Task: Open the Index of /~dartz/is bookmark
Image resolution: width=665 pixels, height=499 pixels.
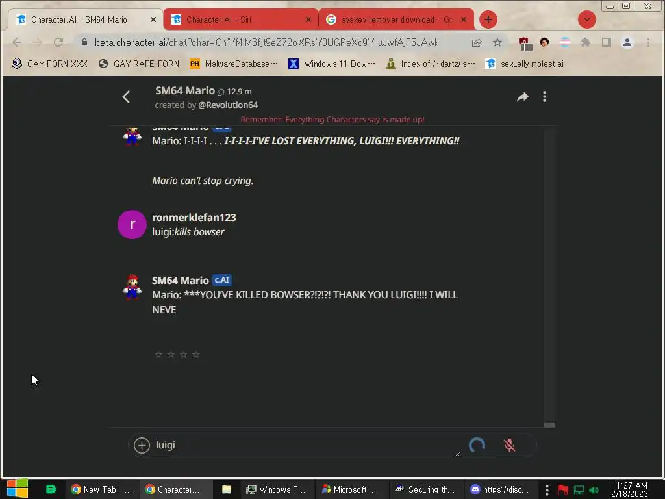Action: (x=431, y=64)
